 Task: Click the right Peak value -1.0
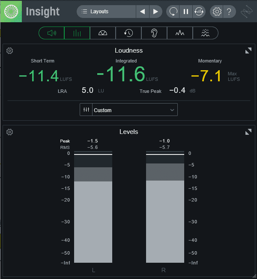click(164, 141)
